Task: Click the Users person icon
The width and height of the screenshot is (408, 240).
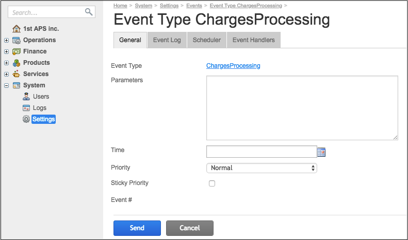Action: (x=26, y=97)
